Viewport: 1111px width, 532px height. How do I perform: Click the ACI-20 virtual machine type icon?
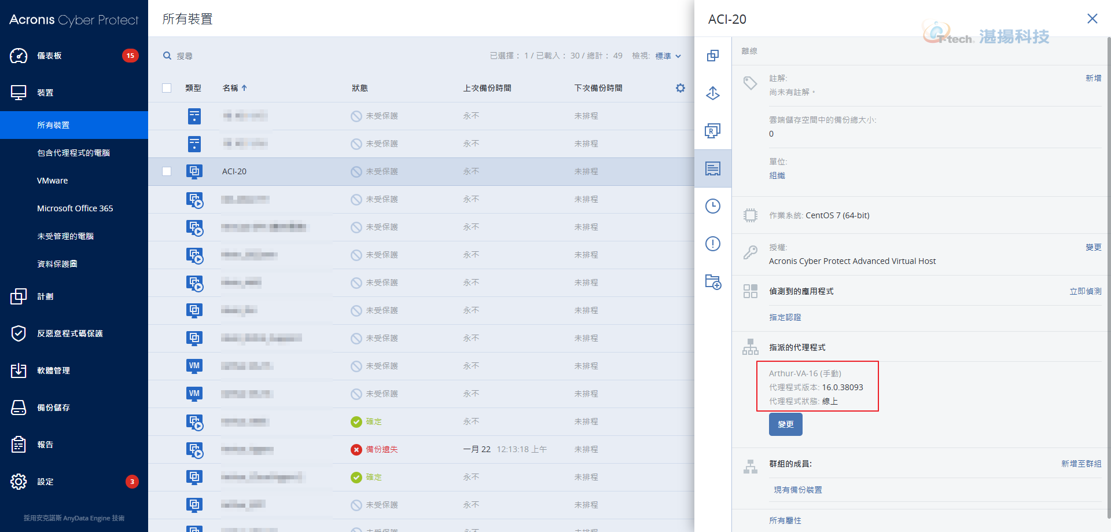[x=194, y=171]
